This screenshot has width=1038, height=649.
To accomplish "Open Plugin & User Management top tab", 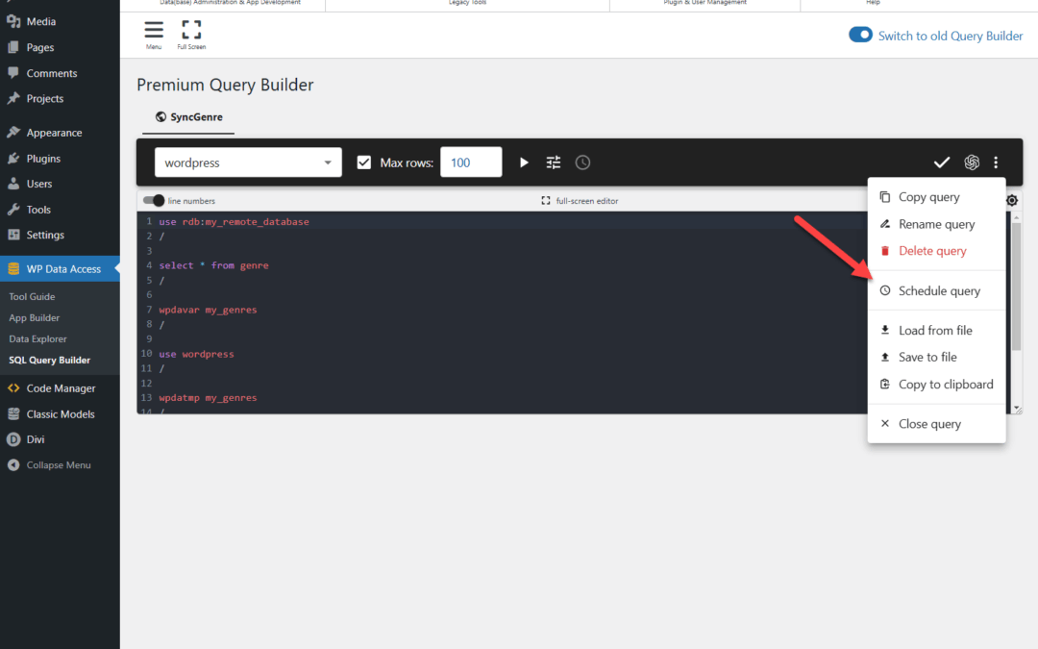I will point(705,3).
